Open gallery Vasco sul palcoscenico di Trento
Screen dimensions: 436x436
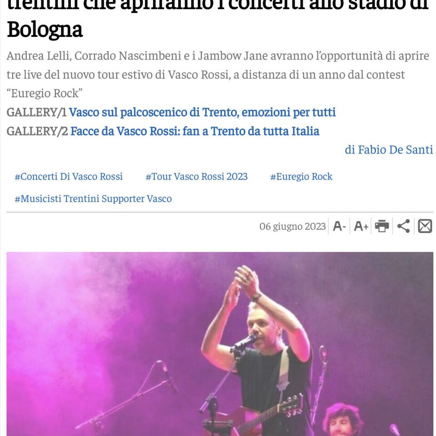click(x=202, y=112)
